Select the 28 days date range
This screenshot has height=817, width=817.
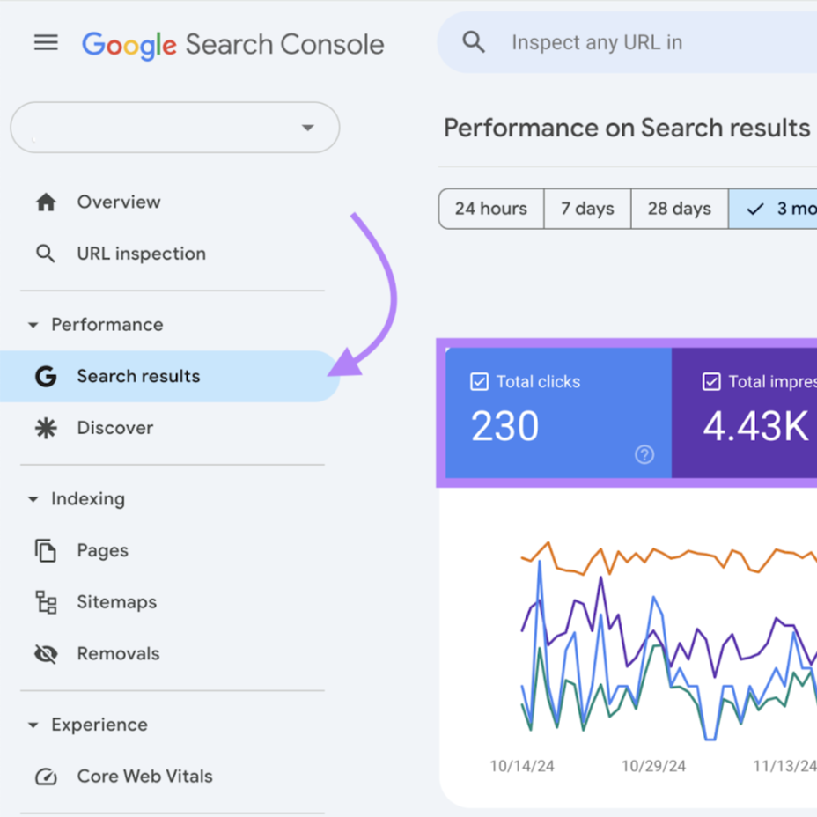point(679,209)
